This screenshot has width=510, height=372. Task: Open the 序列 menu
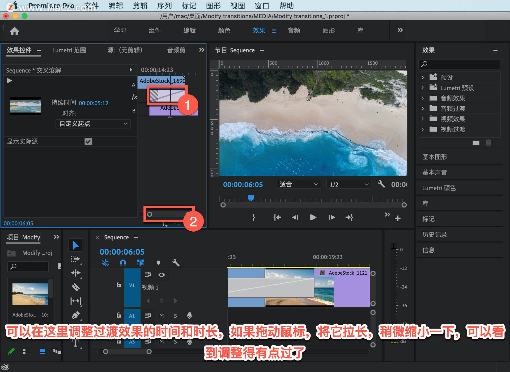[x=164, y=6]
